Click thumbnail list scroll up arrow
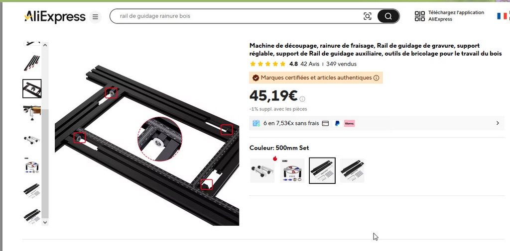This screenshot has height=251, width=510. tap(45, 45)
